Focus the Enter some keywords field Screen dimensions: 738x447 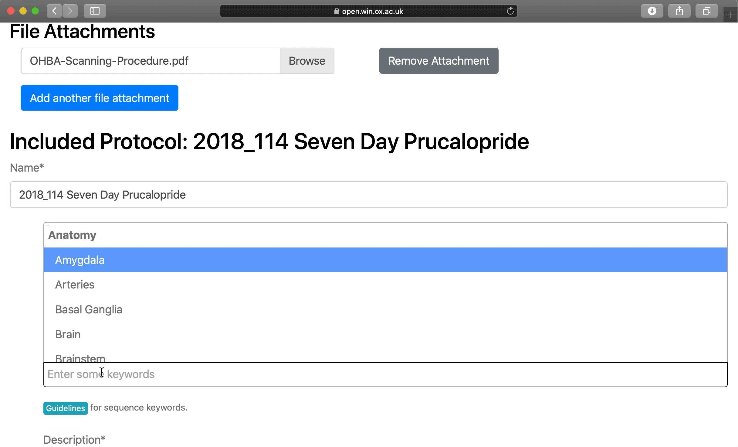coord(385,374)
